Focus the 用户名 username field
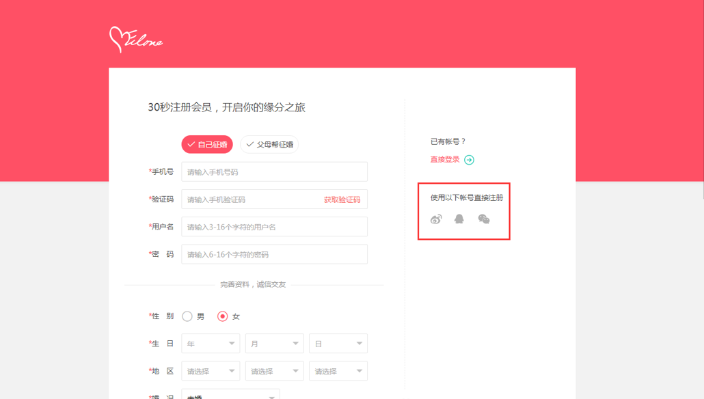Viewport: 704px width, 399px height. pos(274,227)
